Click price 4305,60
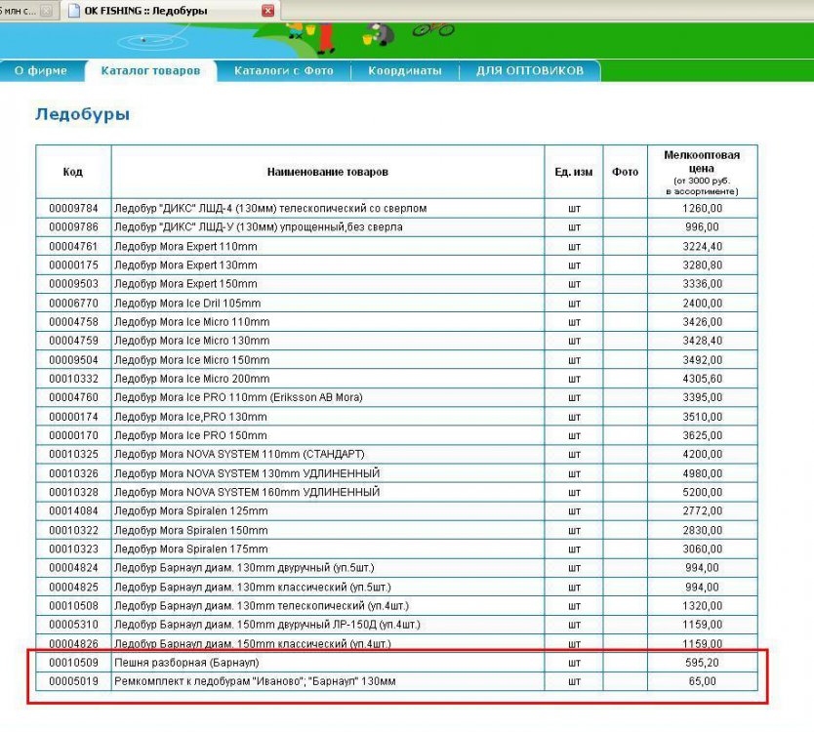 [702, 379]
